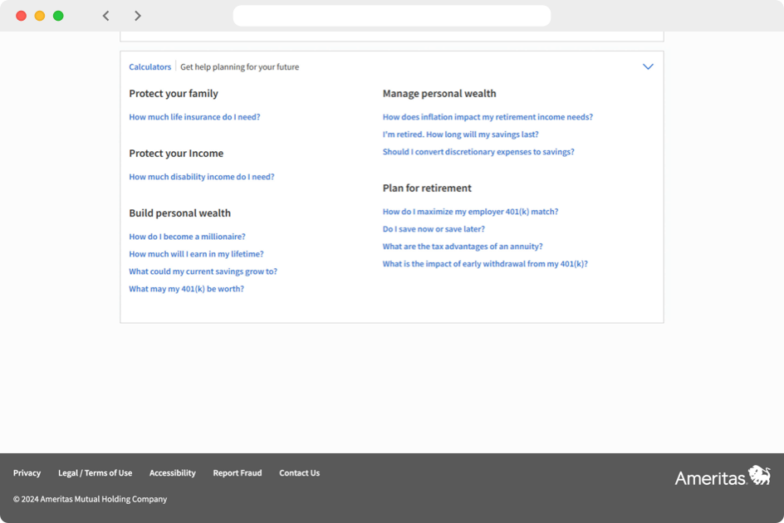Open the Calculators link
The height and width of the screenshot is (523, 784).
(x=149, y=66)
